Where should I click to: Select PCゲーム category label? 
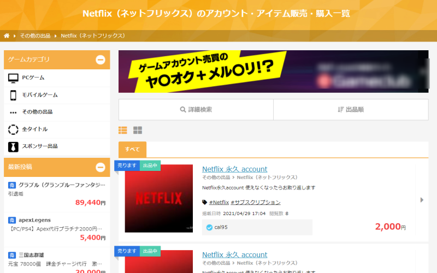pos(33,78)
